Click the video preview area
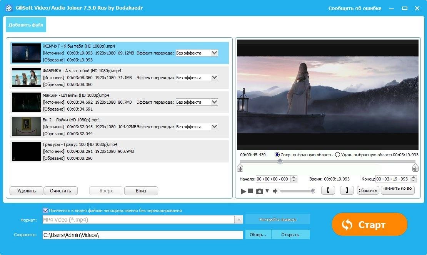The width and height of the screenshot is (427, 255). [328, 94]
